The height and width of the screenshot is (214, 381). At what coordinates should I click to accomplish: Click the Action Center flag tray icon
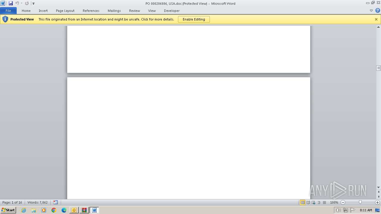[353, 210]
